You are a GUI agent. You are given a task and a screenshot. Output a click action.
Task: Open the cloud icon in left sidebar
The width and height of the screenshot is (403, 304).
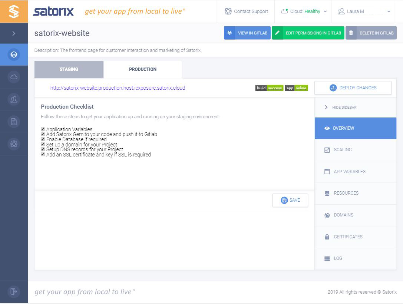(x=14, y=77)
